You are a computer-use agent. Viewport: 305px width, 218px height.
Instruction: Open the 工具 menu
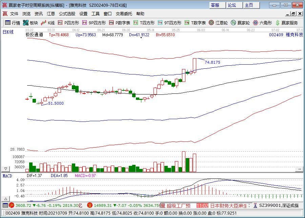pyautogui.click(x=95, y=14)
